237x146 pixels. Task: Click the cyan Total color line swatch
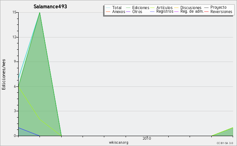[108, 8]
